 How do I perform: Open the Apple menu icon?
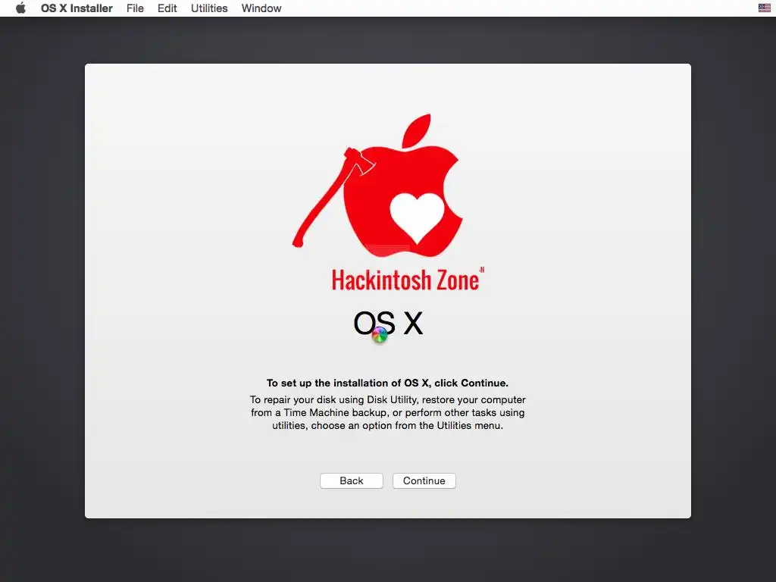click(x=20, y=8)
